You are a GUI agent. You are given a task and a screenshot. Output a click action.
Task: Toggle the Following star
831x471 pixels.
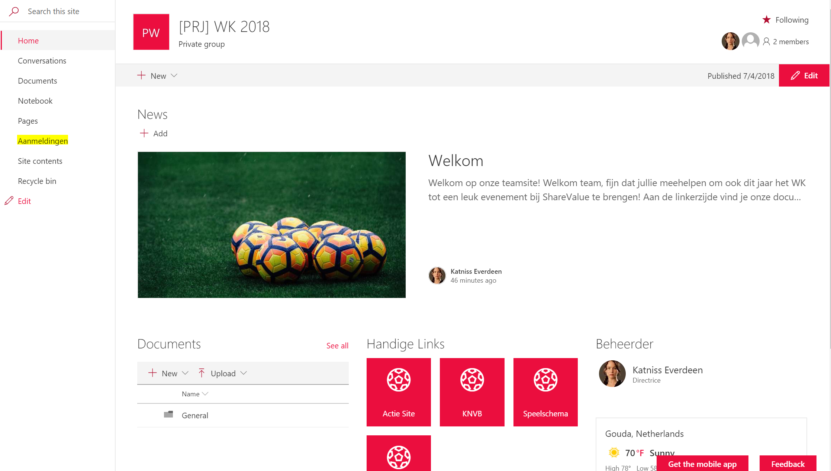(x=766, y=20)
